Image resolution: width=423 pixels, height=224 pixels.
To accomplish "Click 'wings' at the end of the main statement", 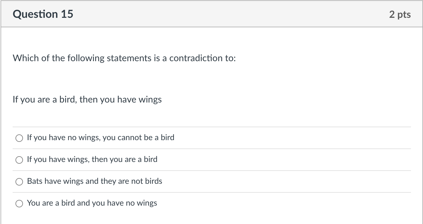I will (150, 100).
